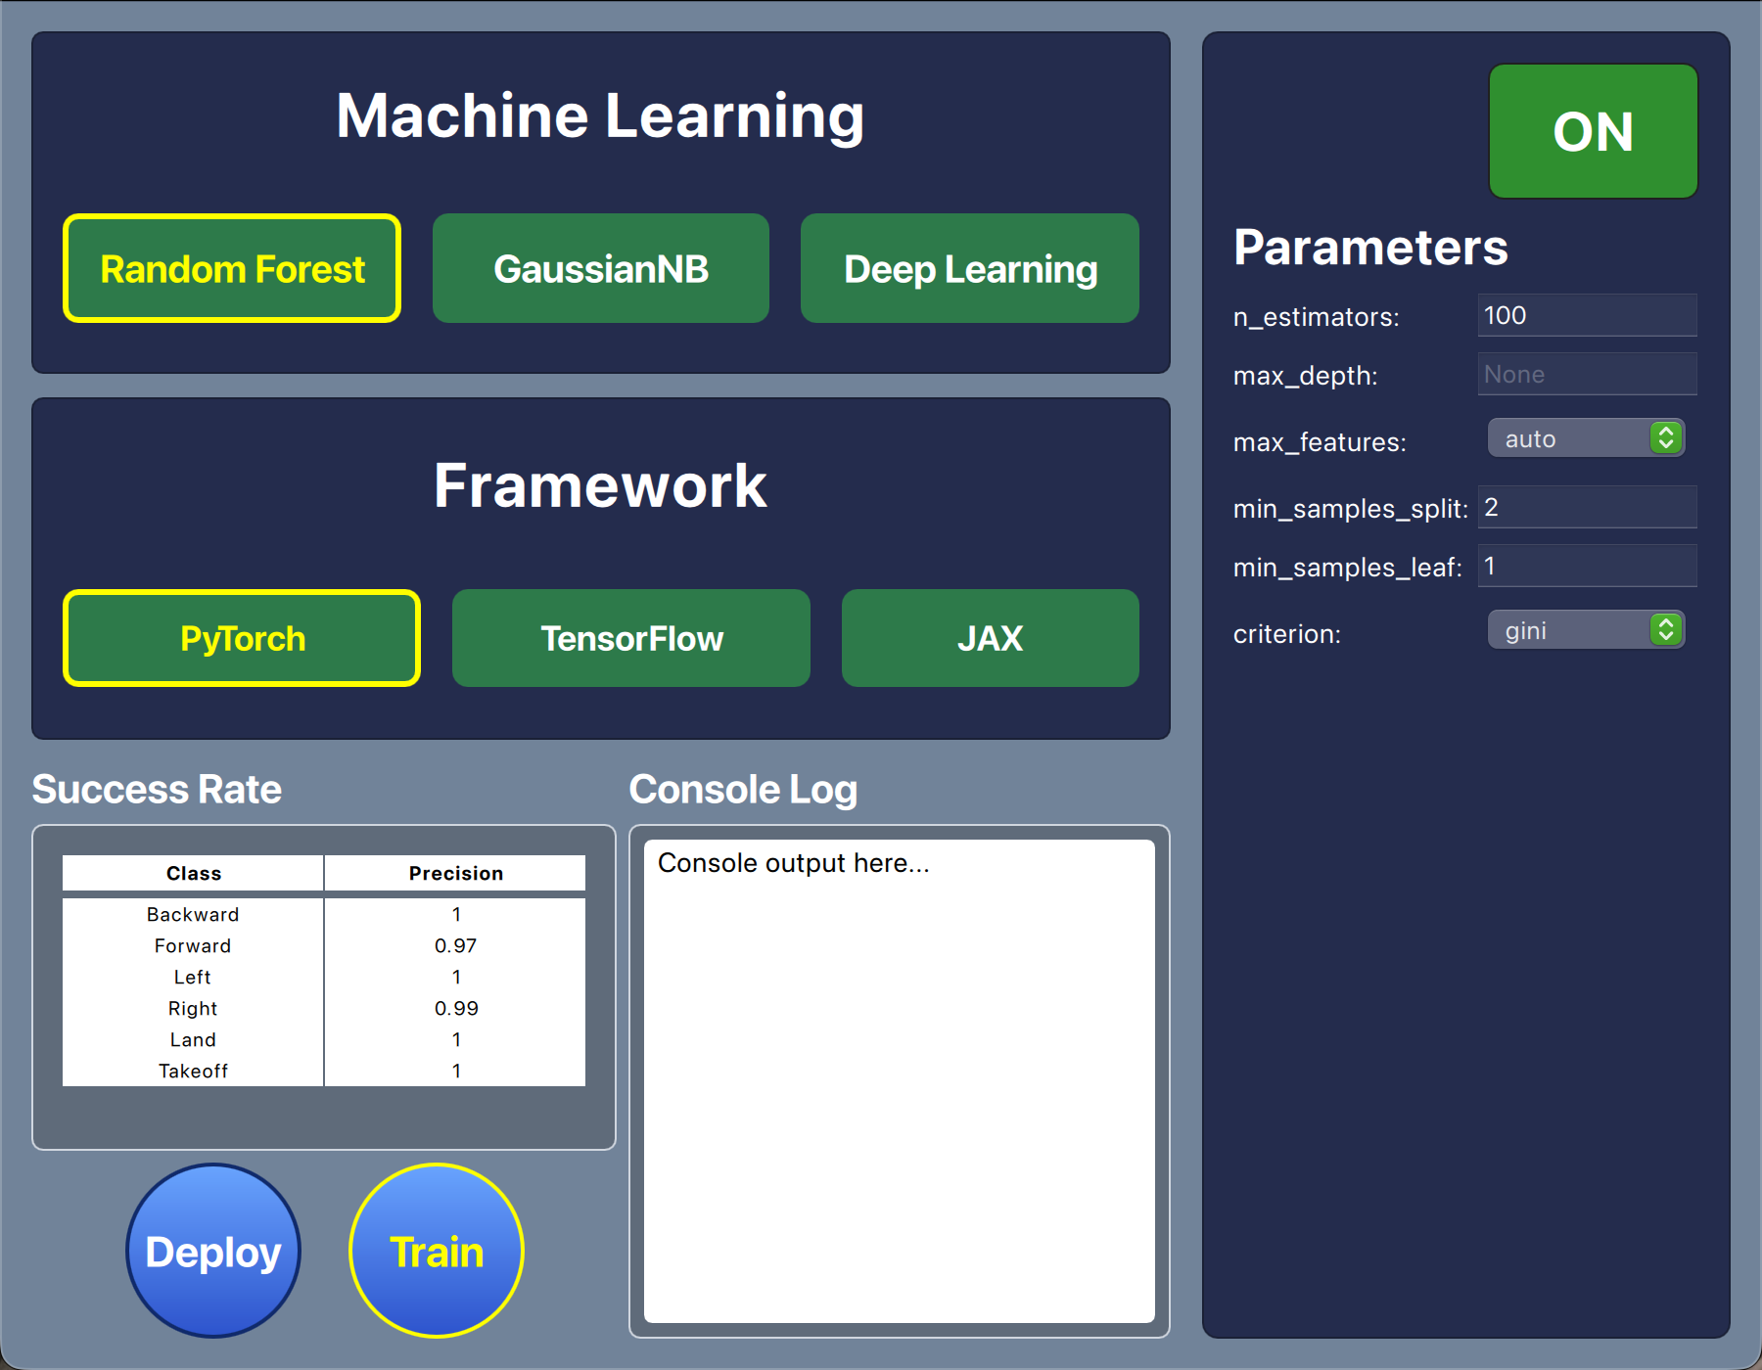The height and width of the screenshot is (1370, 1762).
Task: Click the Console Log heading
Action: (x=743, y=789)
